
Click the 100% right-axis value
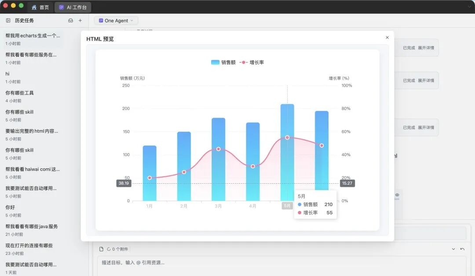(x=347, y=85)
